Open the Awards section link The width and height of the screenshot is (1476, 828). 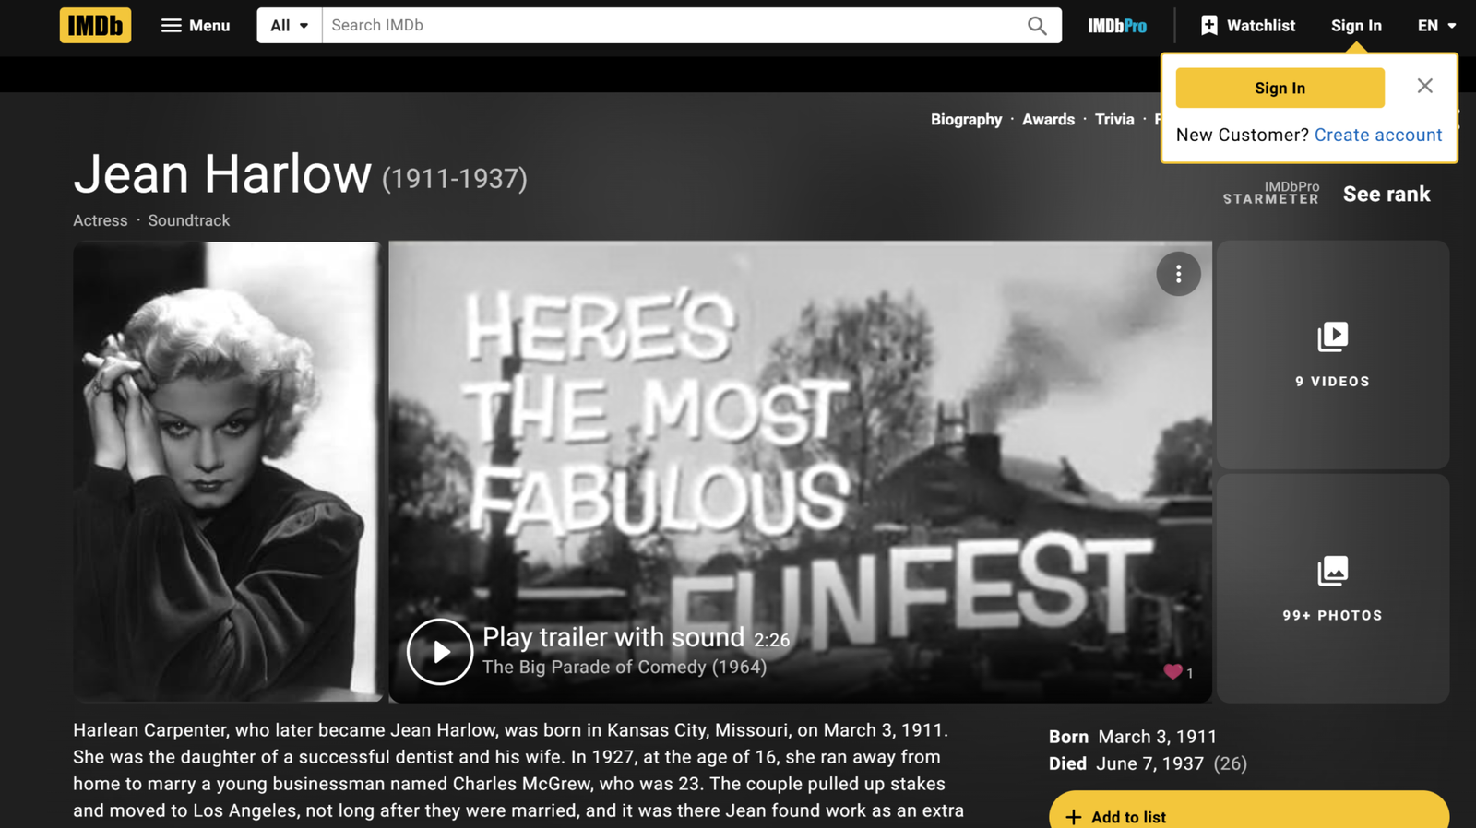click(x=1048, y=120)
